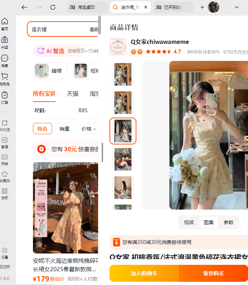Open the 消息 messages sidebar icon
This screenshot has height=285, width=248.
5,61
